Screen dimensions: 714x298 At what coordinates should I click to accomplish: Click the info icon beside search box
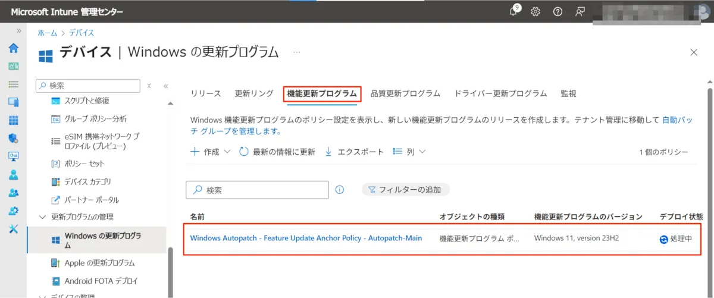click(x=340, y=190)
